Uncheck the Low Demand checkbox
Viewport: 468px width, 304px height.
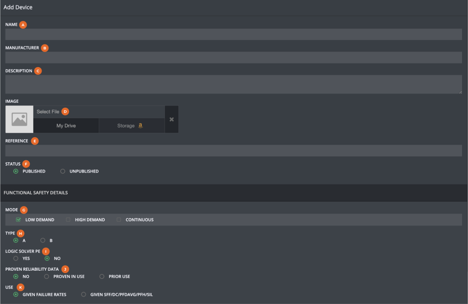click(x=18, y=220)
